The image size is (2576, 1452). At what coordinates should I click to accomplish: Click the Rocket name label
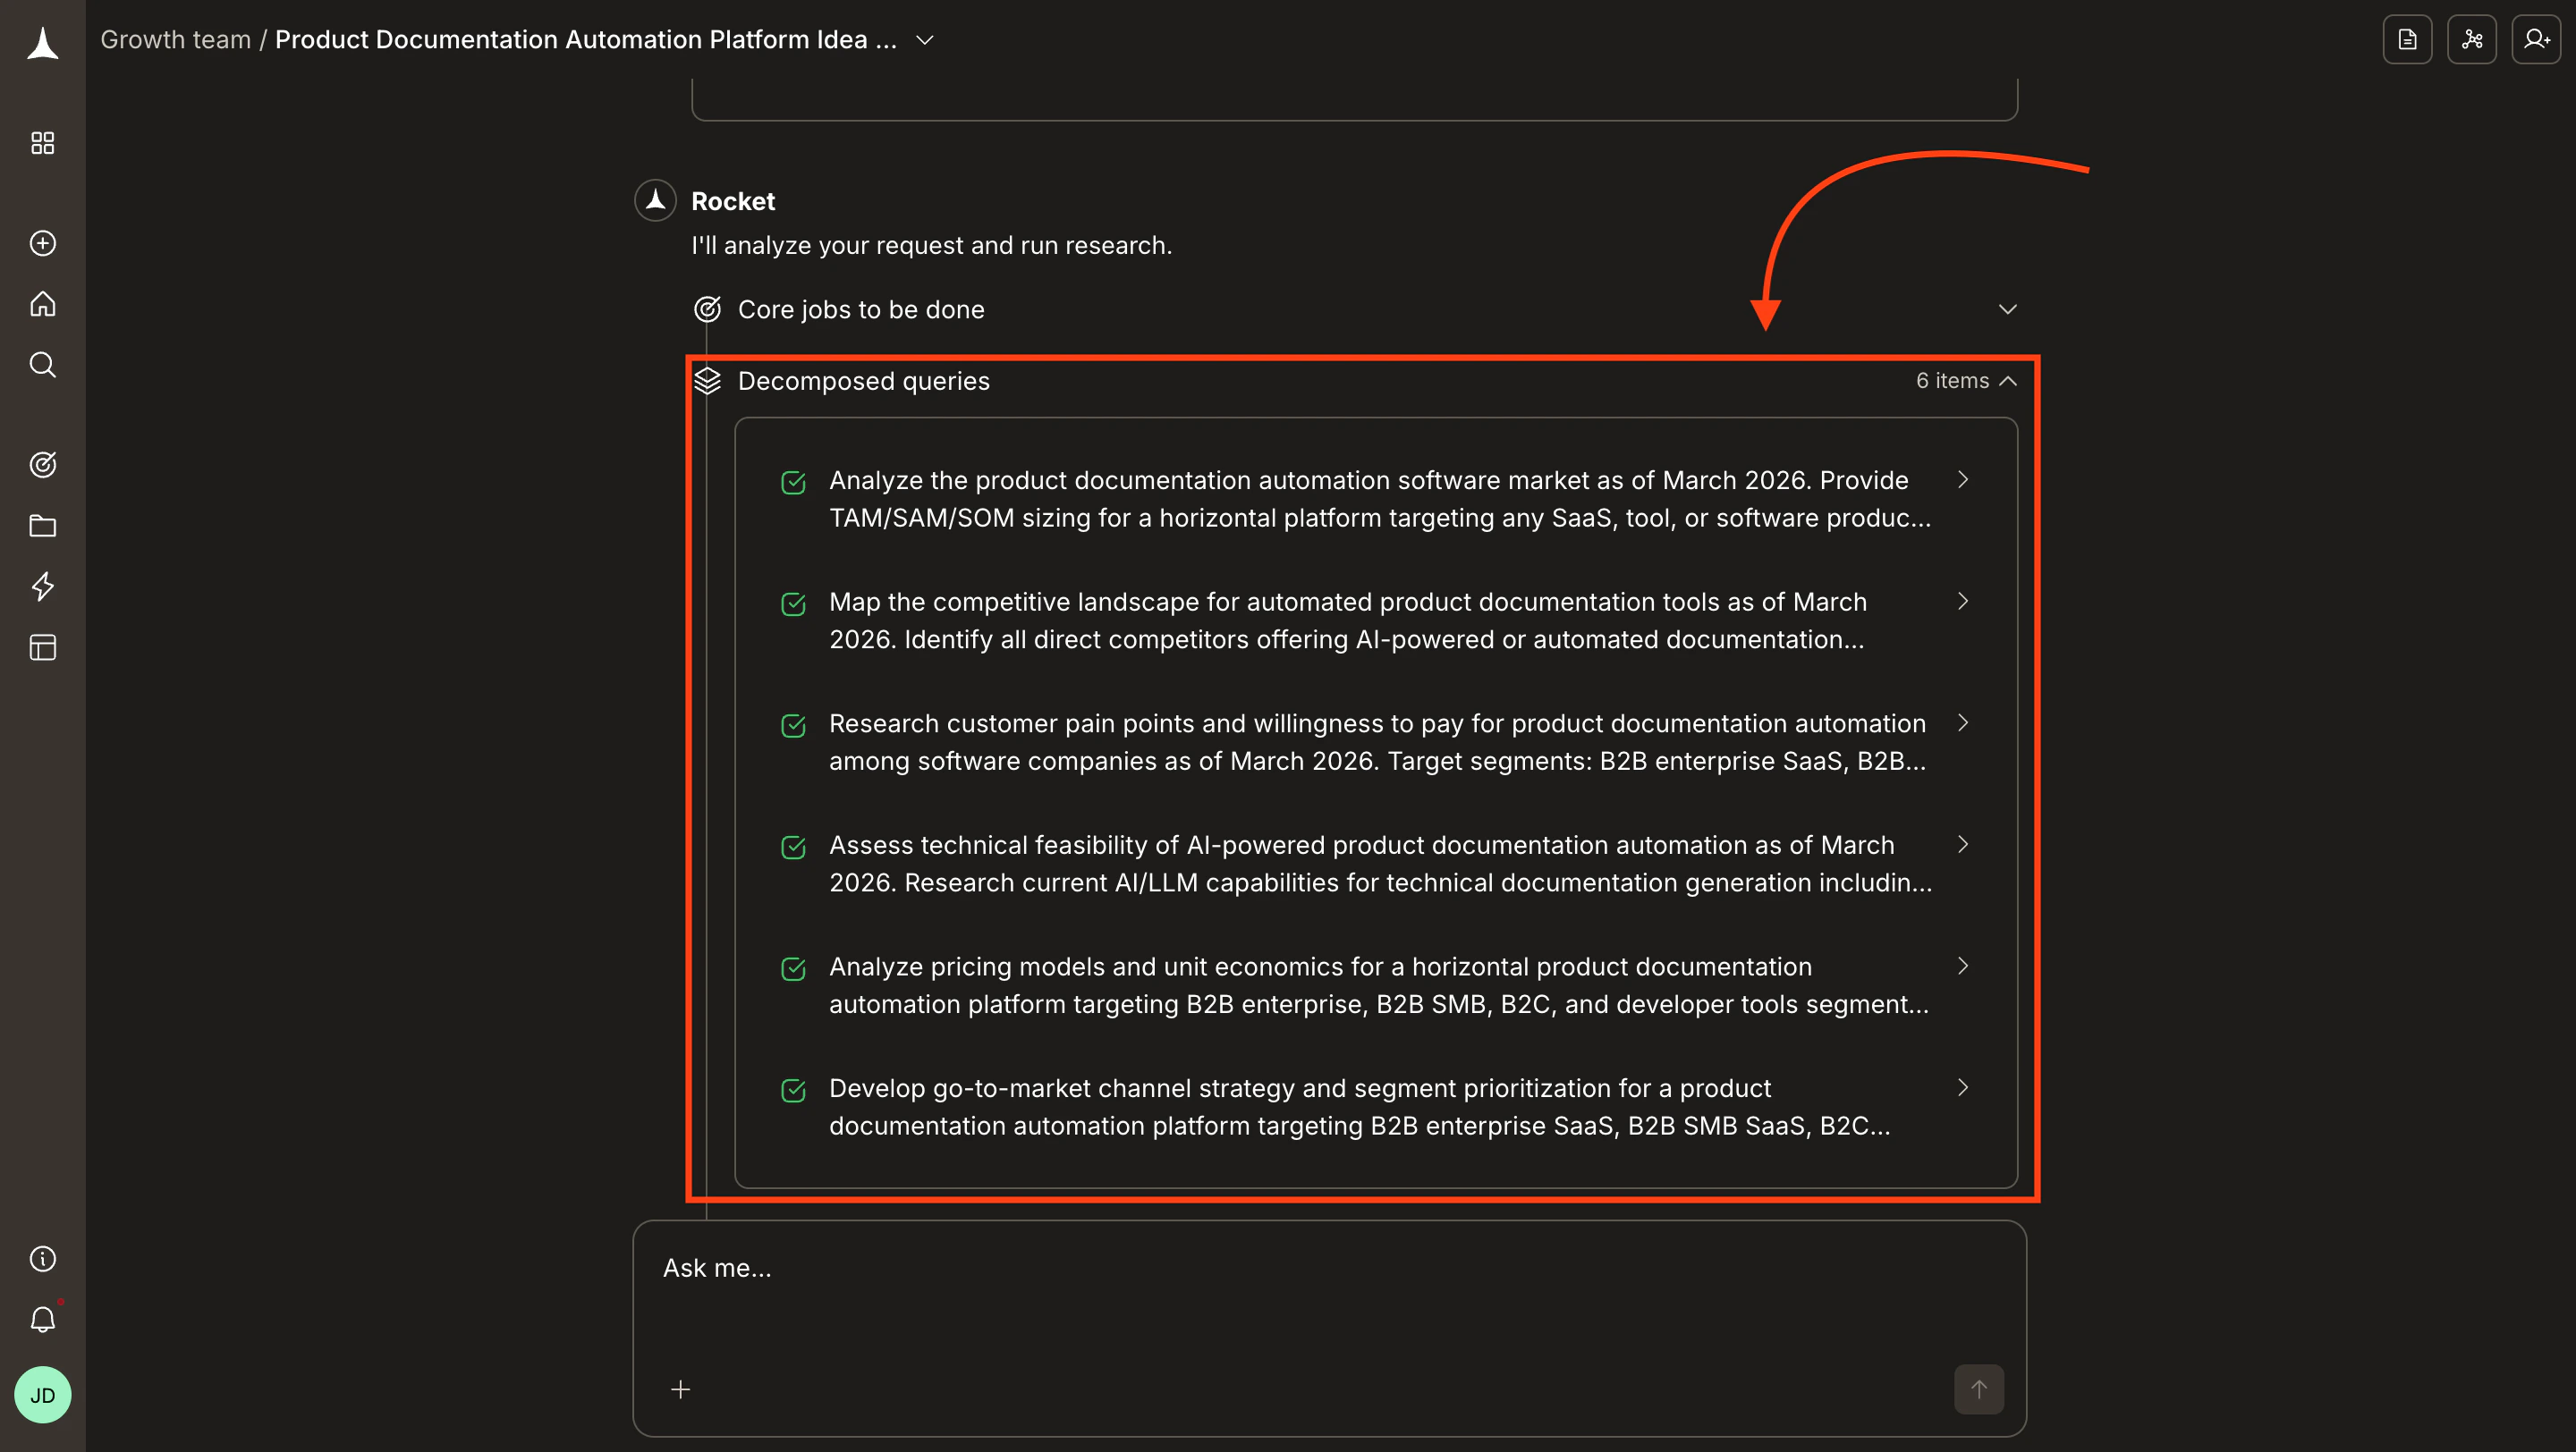click(x=733, y=201)
